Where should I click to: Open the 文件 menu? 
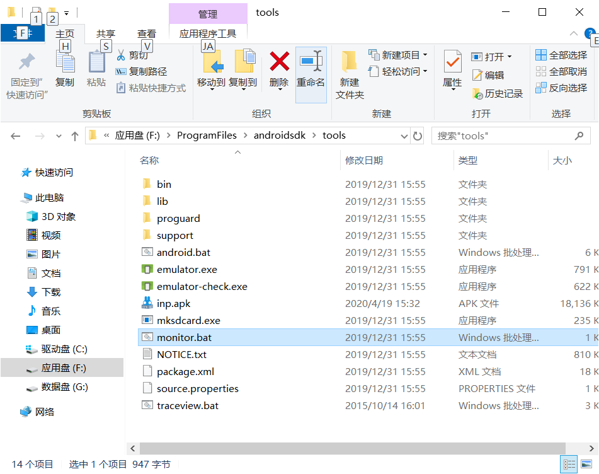23,33
